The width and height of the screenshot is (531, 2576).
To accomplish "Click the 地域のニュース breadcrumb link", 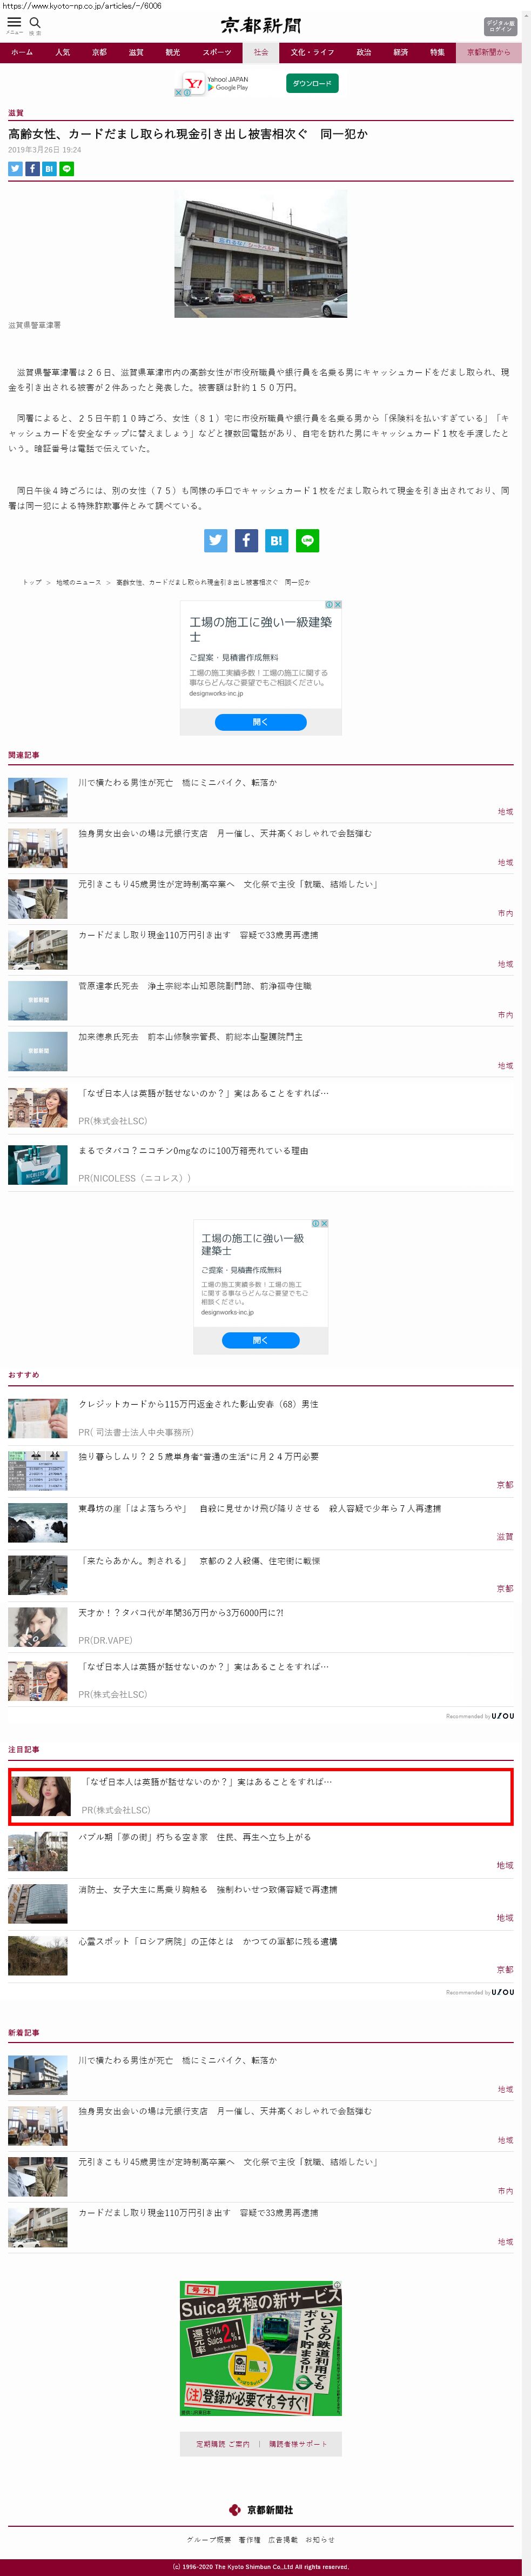I will pyautogui.click(x=78, y=582).
